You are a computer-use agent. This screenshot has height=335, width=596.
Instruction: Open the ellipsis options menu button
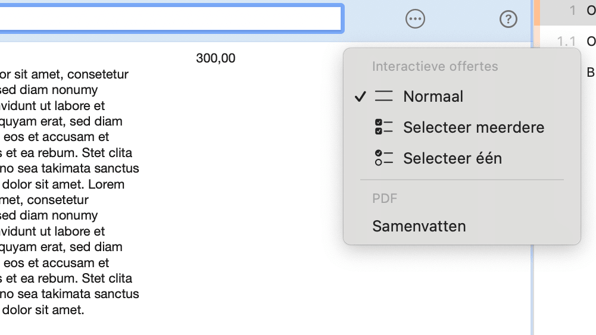[415, 19]
